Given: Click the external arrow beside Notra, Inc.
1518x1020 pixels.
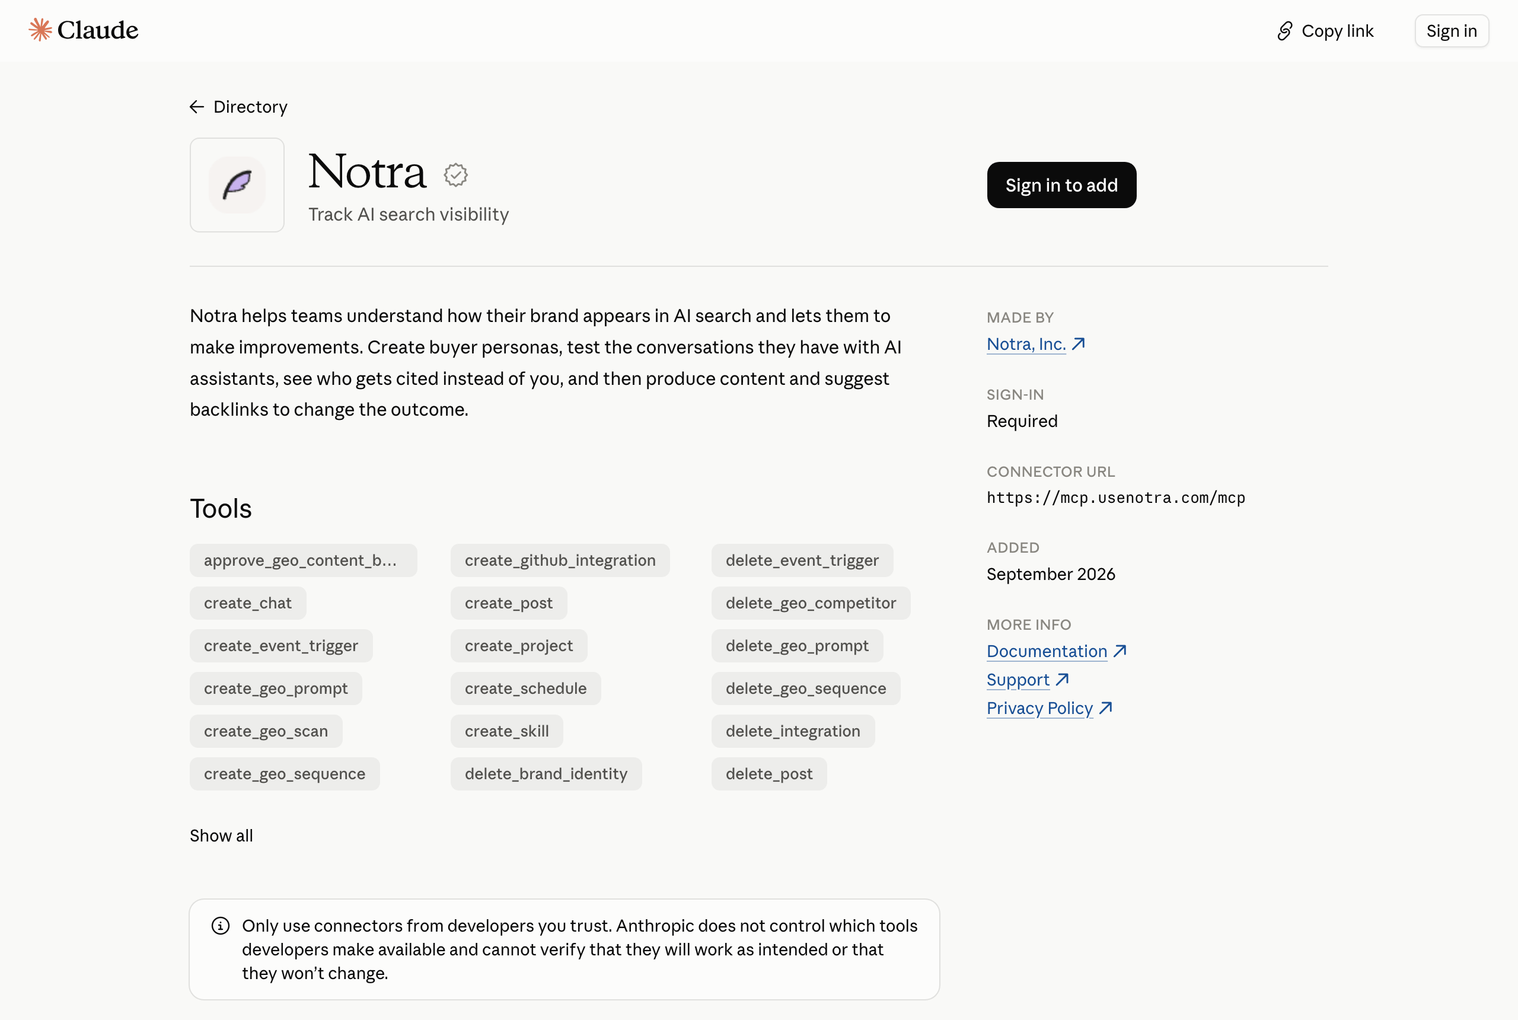Looking at the screenshot, I should tap(1079, 343).
